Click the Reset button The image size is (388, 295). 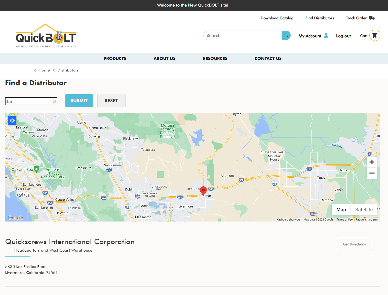point(111,101)
